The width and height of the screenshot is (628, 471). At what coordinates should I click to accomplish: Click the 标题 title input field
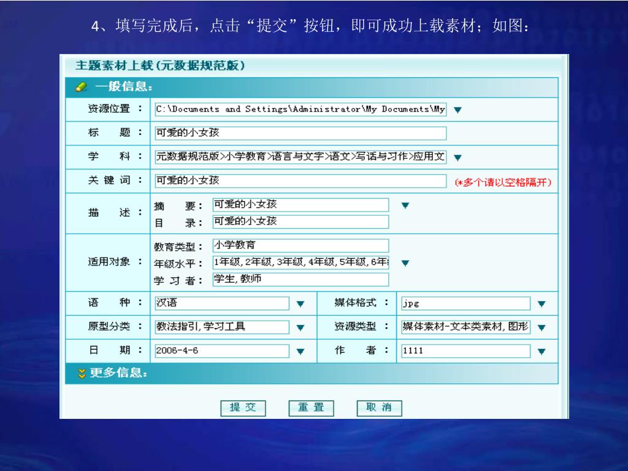click(x=301, y=133)
